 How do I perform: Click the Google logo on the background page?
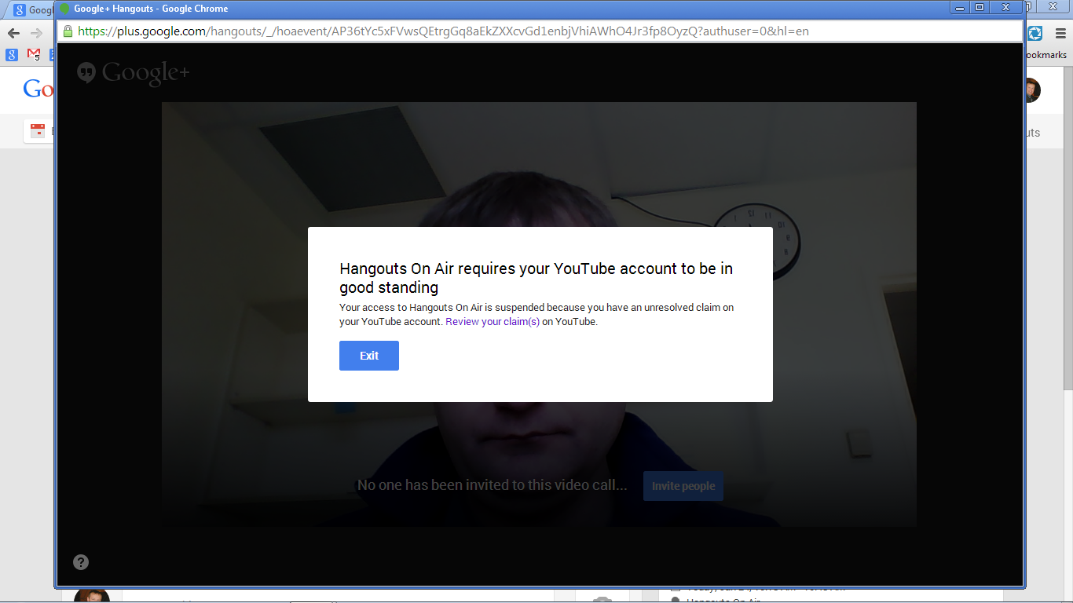[x=38, y=89]
